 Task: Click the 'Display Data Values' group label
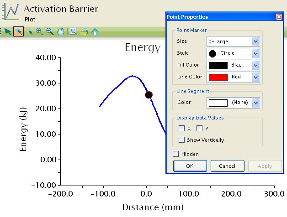point(200,118)
